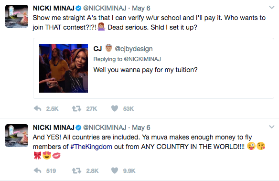Viewport: 279px width, 181px height.
Task: Click the verified badge on second tweet
Action: [78, 128]
